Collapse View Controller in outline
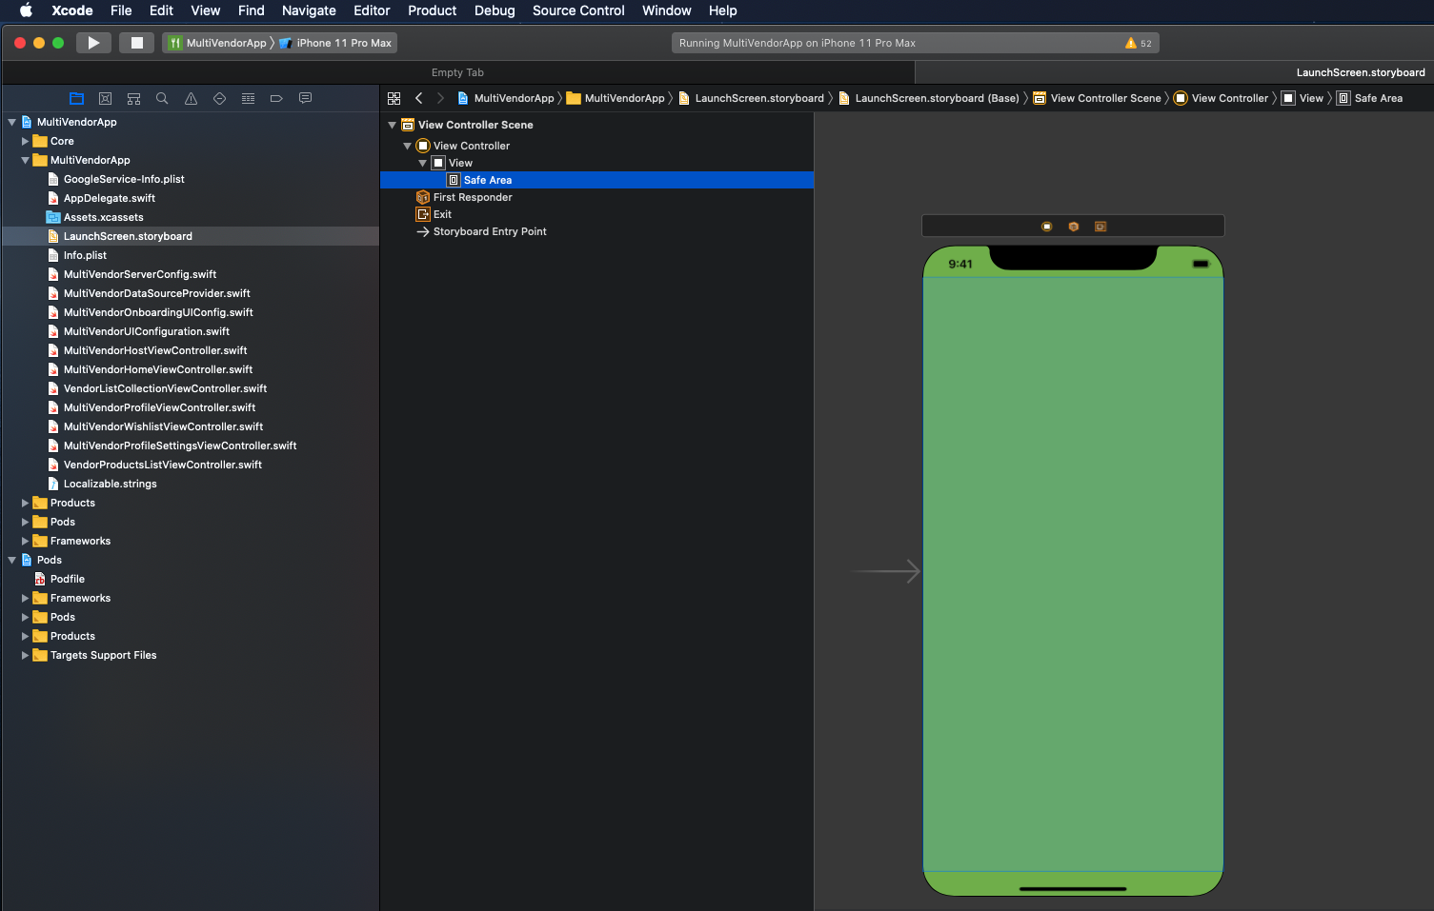Screen dimensions: 1434x911 pos(407,146)
